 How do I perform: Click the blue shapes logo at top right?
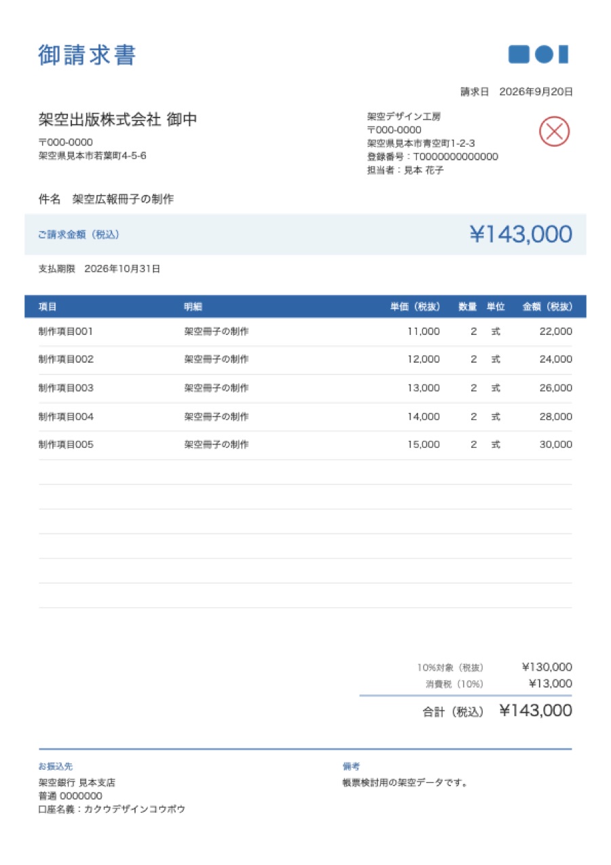(x=538, y=54)
